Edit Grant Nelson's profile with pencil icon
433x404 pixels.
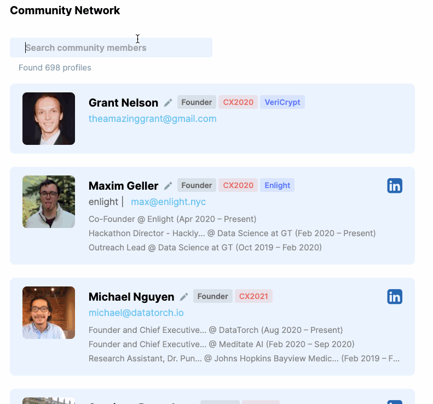click(x=168, y=103)
